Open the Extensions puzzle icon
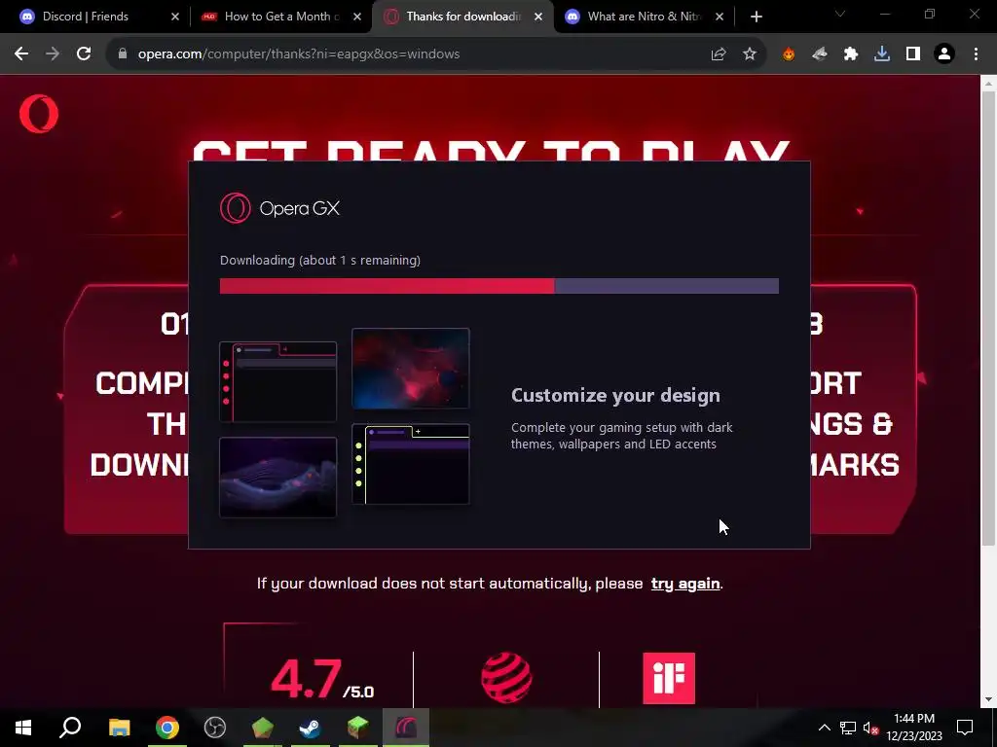The width and height of the screenshot is (997, 747). [851, 54]
